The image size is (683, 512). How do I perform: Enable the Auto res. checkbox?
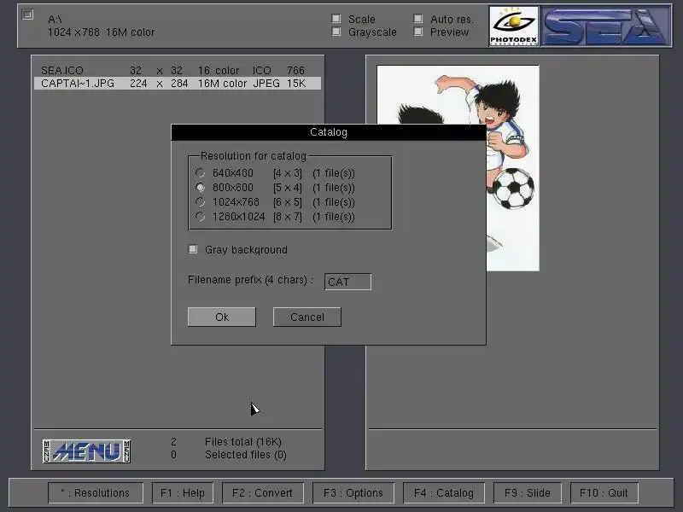tap(418, 19)
